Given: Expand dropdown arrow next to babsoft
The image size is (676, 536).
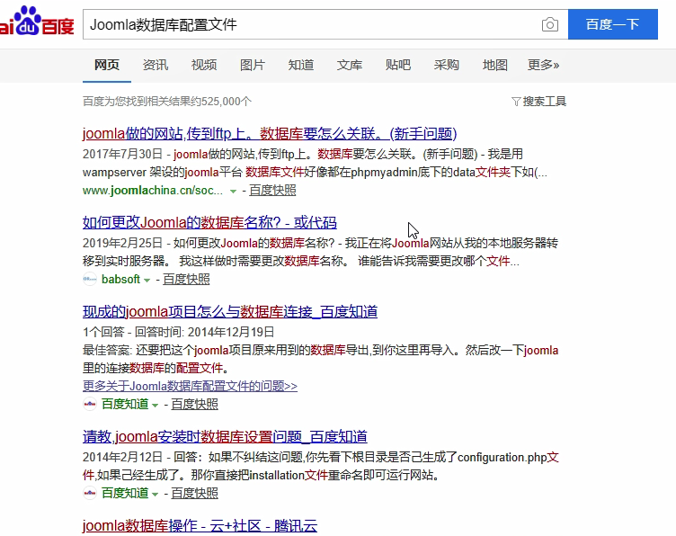Looking at the screenshot, I should coord(147,281).
